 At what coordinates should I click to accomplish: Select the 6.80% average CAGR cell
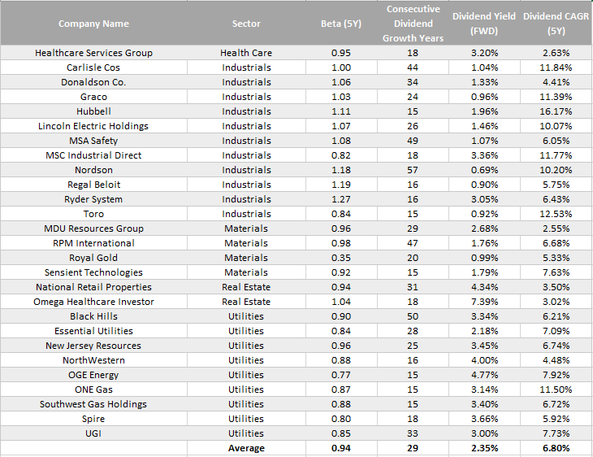pyautogui.click(x=556, y=448)
